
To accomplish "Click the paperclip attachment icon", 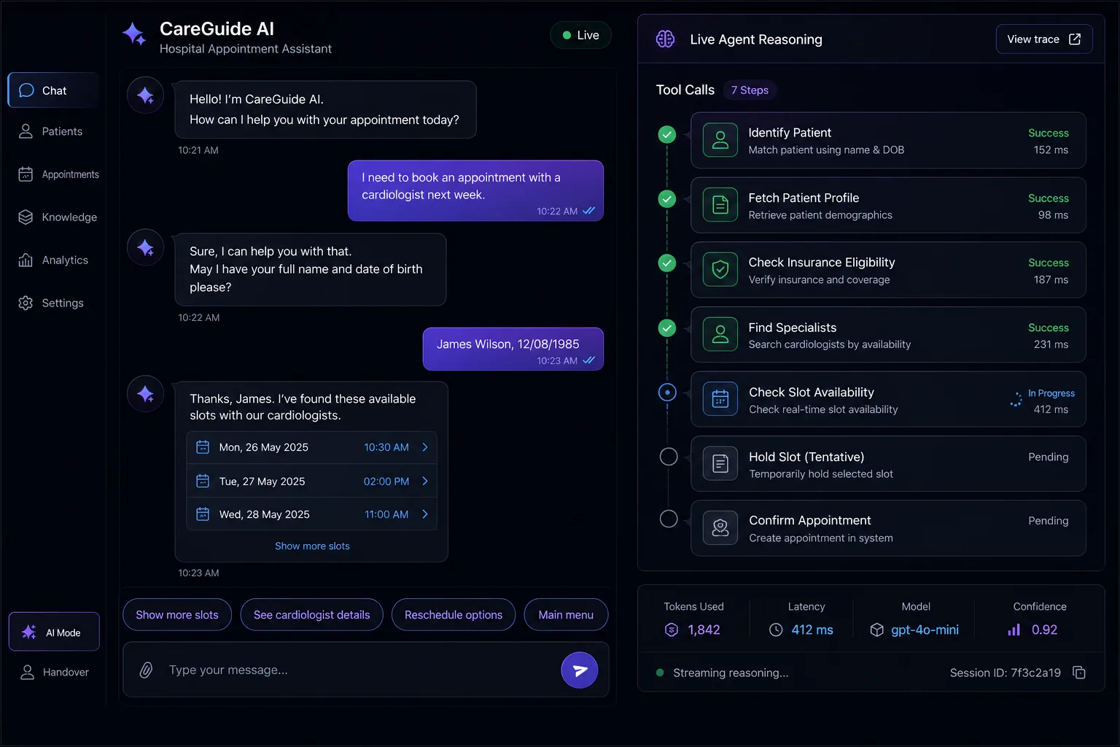I will coord(146,670).
